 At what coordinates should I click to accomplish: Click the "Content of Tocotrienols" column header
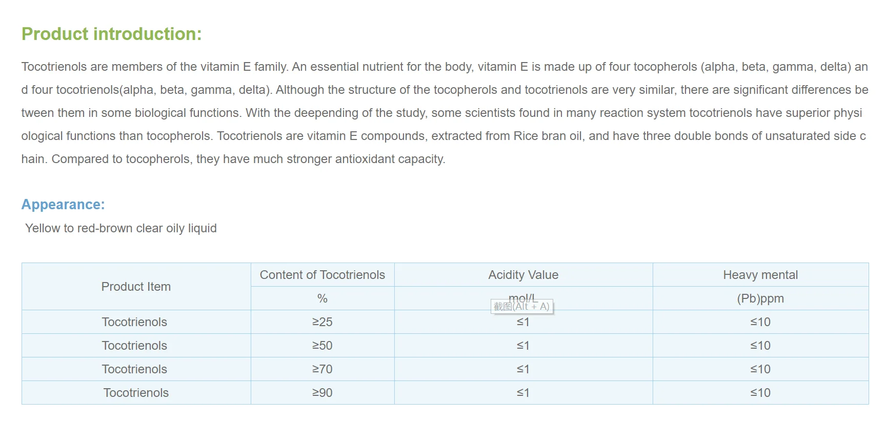[x=322, y=275]
